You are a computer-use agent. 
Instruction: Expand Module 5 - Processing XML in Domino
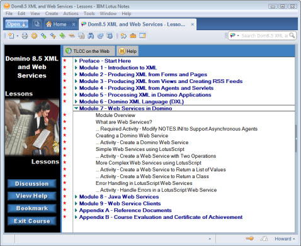coord(76,95)
